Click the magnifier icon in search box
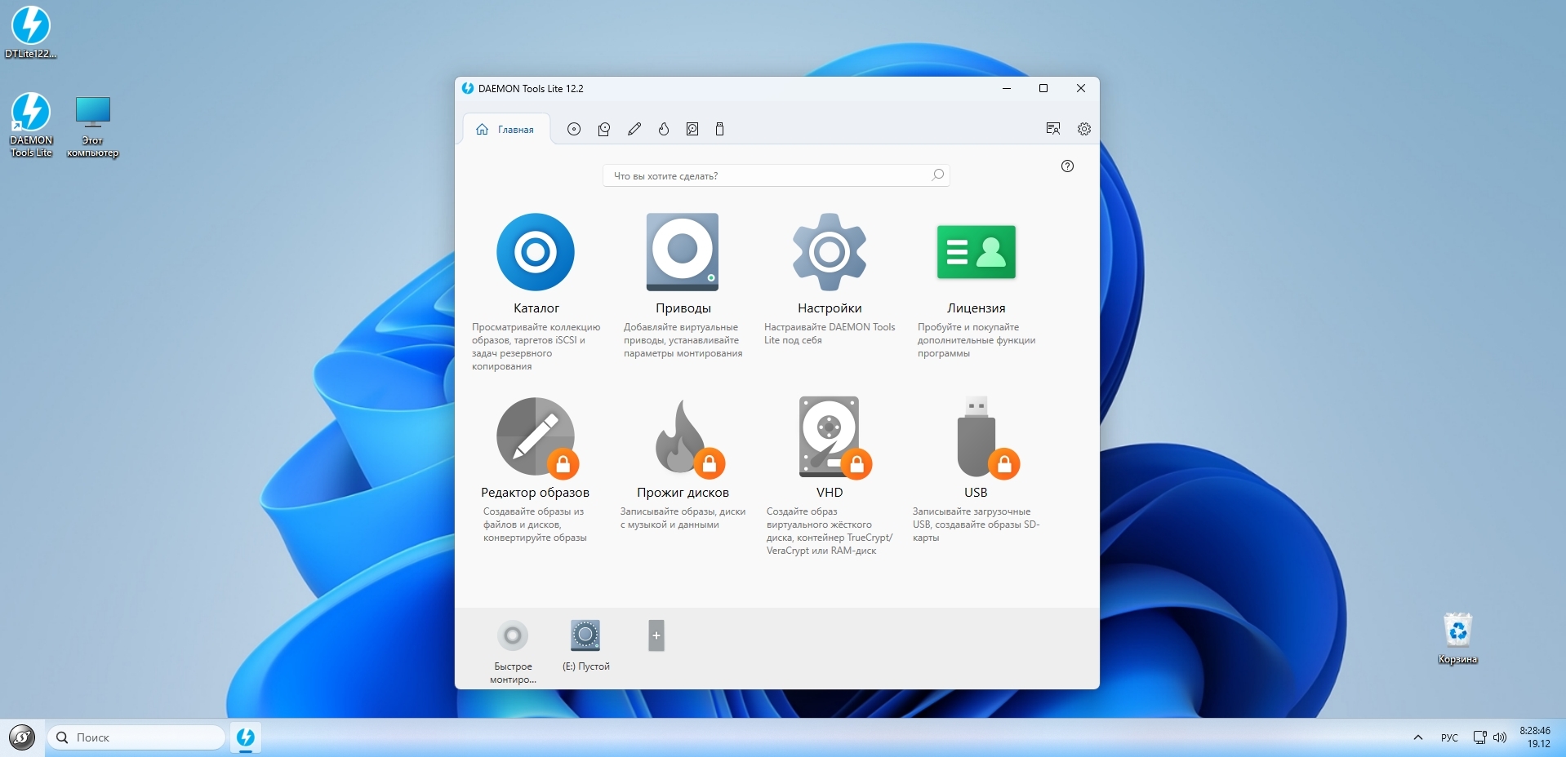The height and width of the screenshot is (757, 1566). tap(937, 175)
